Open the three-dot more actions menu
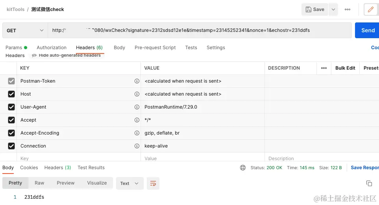 point(348,9)
